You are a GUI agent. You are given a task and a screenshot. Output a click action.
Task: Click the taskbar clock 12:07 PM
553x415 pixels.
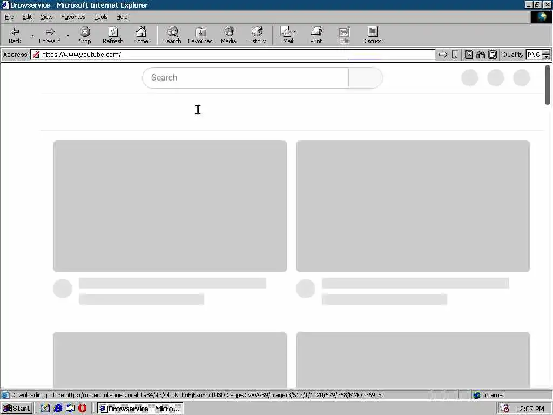coord(530,409)
